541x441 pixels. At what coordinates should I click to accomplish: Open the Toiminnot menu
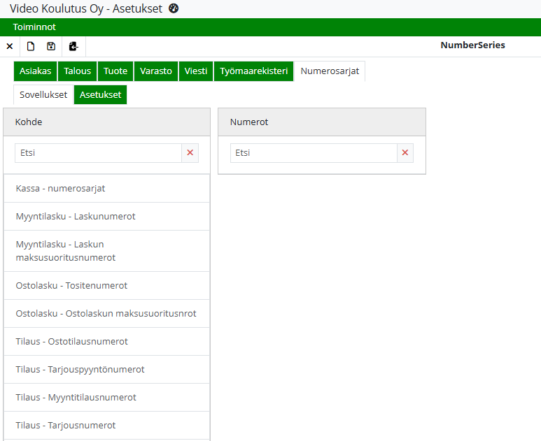pos(34,27)
